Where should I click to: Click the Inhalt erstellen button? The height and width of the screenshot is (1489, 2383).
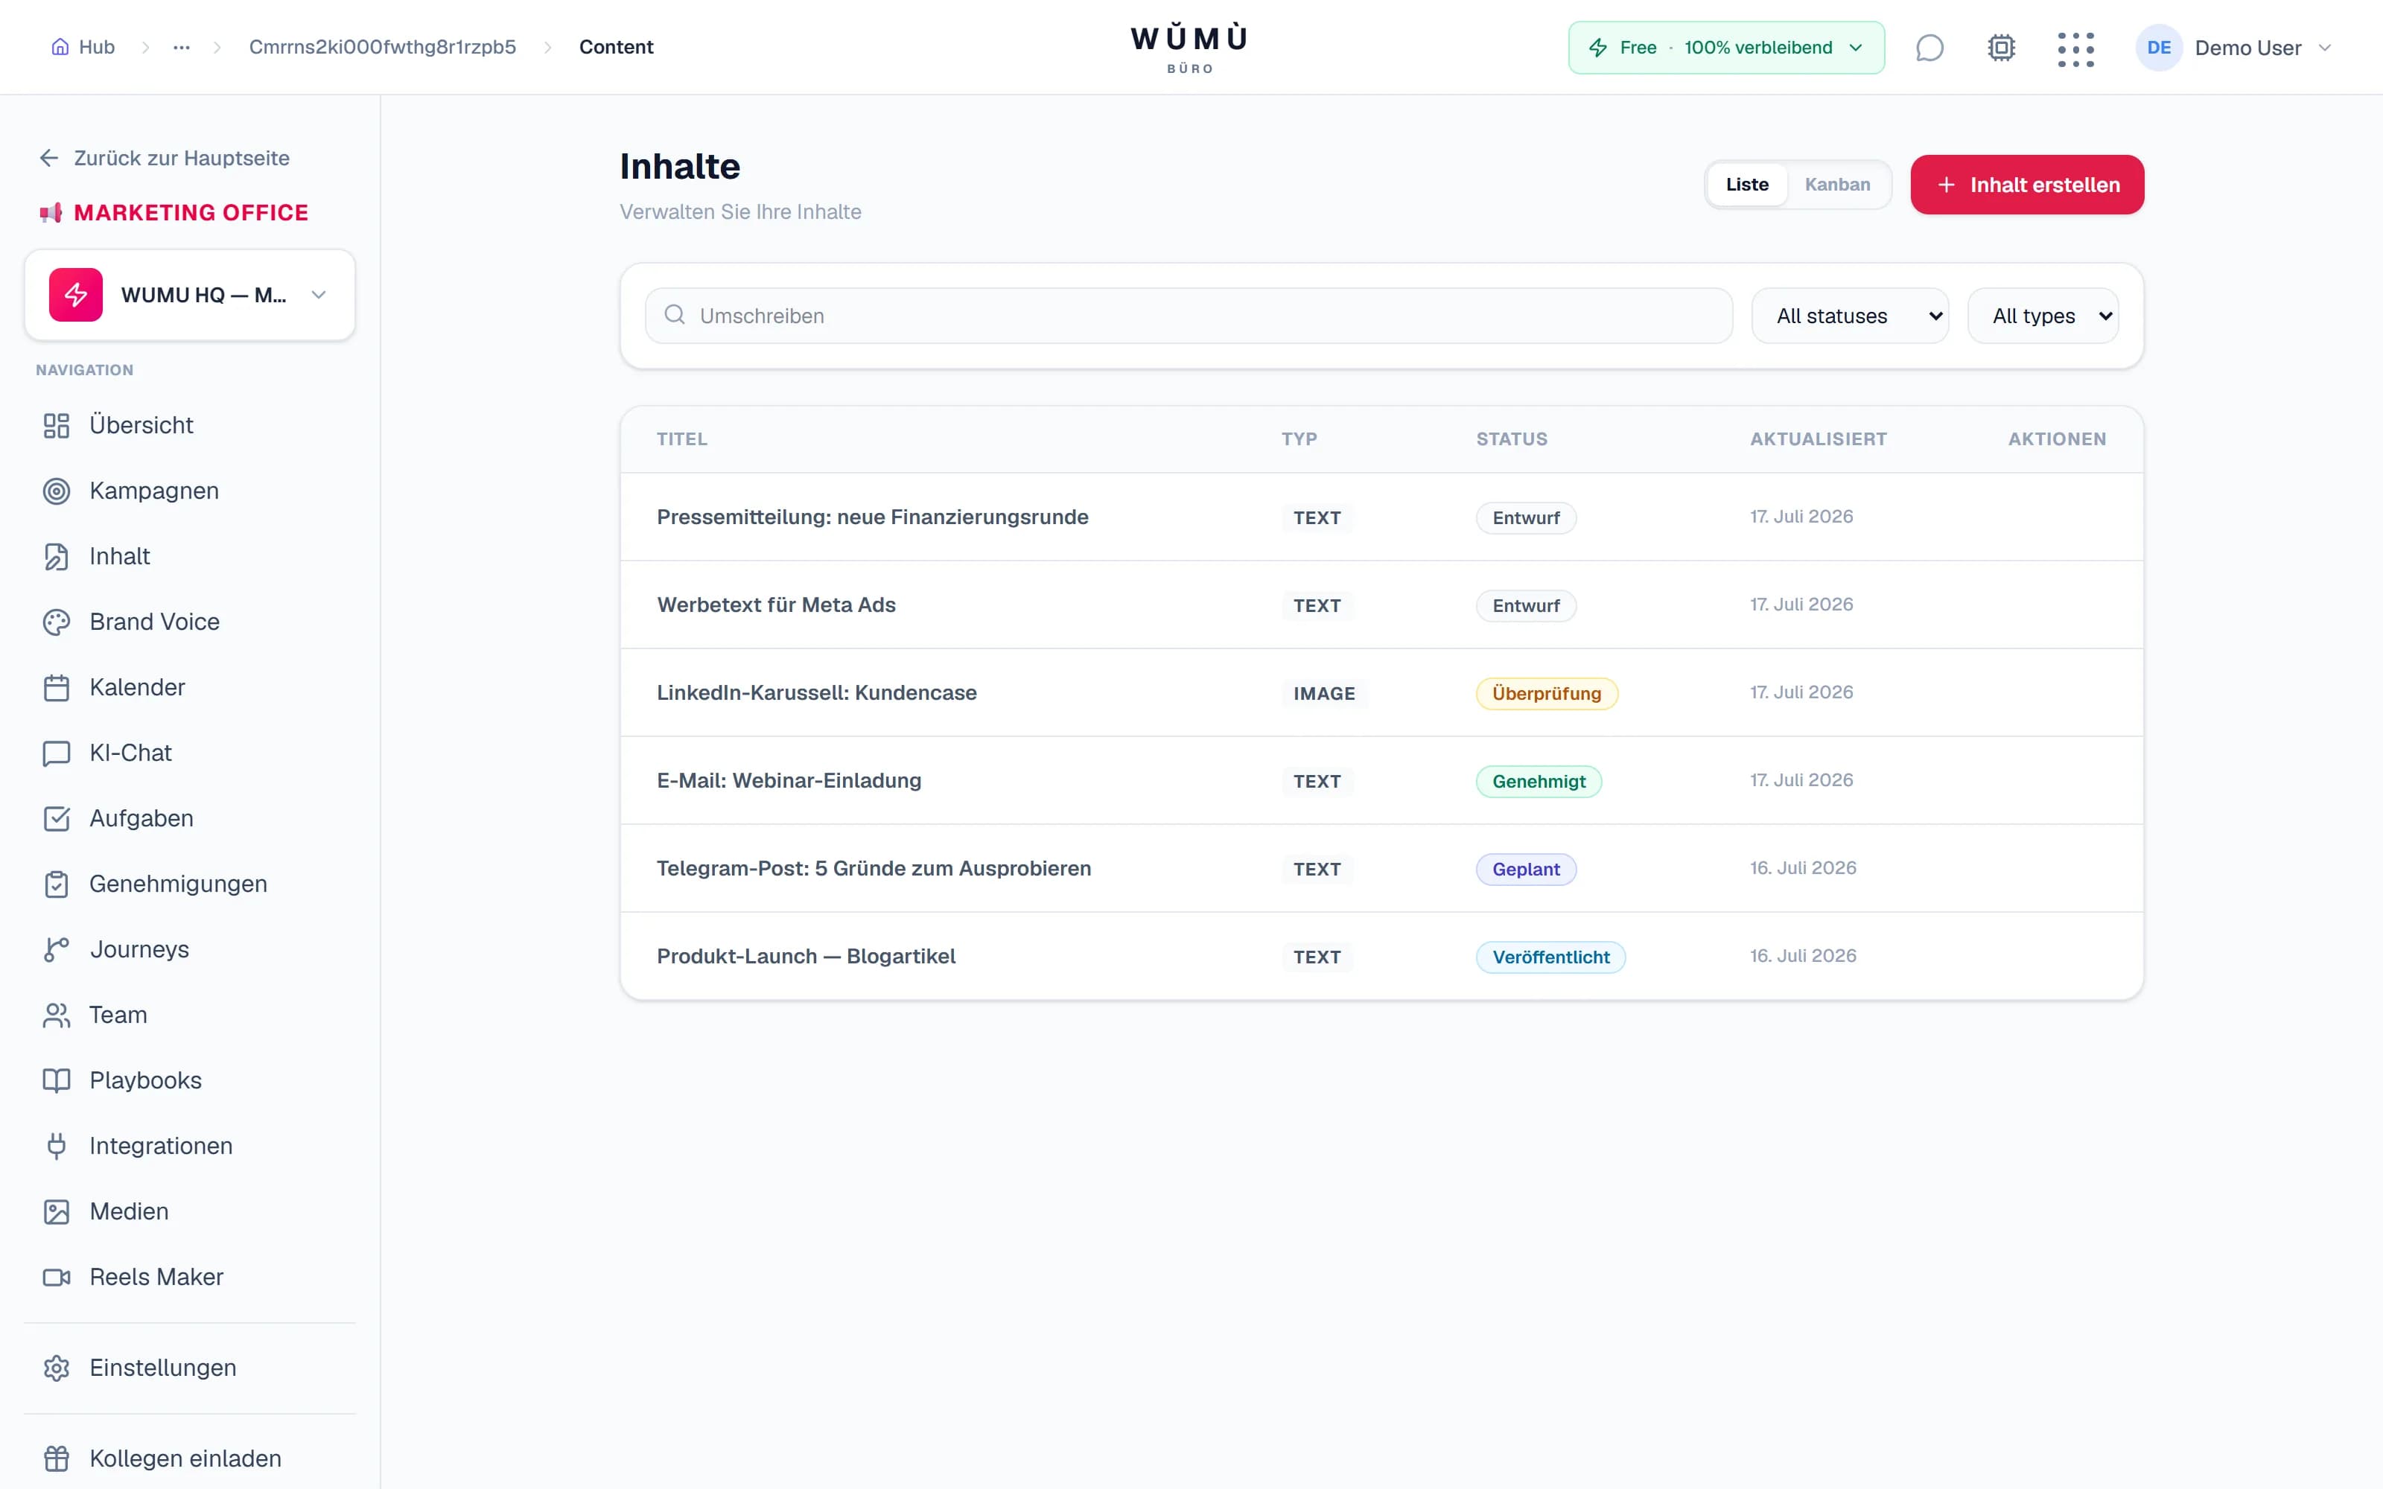2026,184
